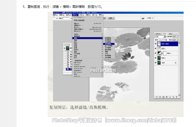Open the 不透明度 (Opacity) slider arrow

(178, 36)
